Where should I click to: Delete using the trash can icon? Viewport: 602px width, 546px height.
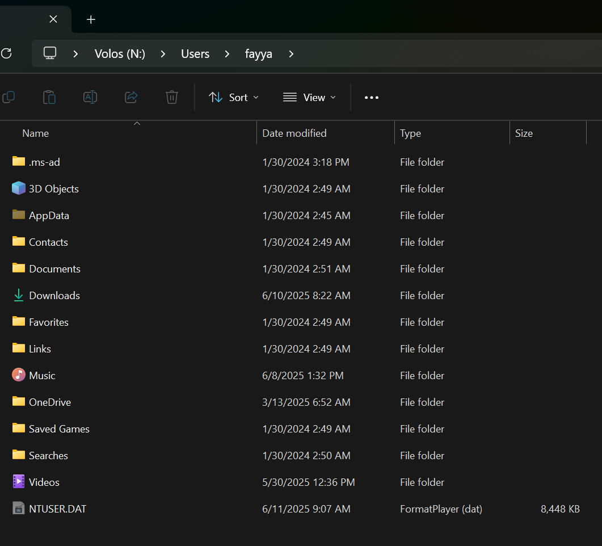pyautogui.click(x=171, y=97)
